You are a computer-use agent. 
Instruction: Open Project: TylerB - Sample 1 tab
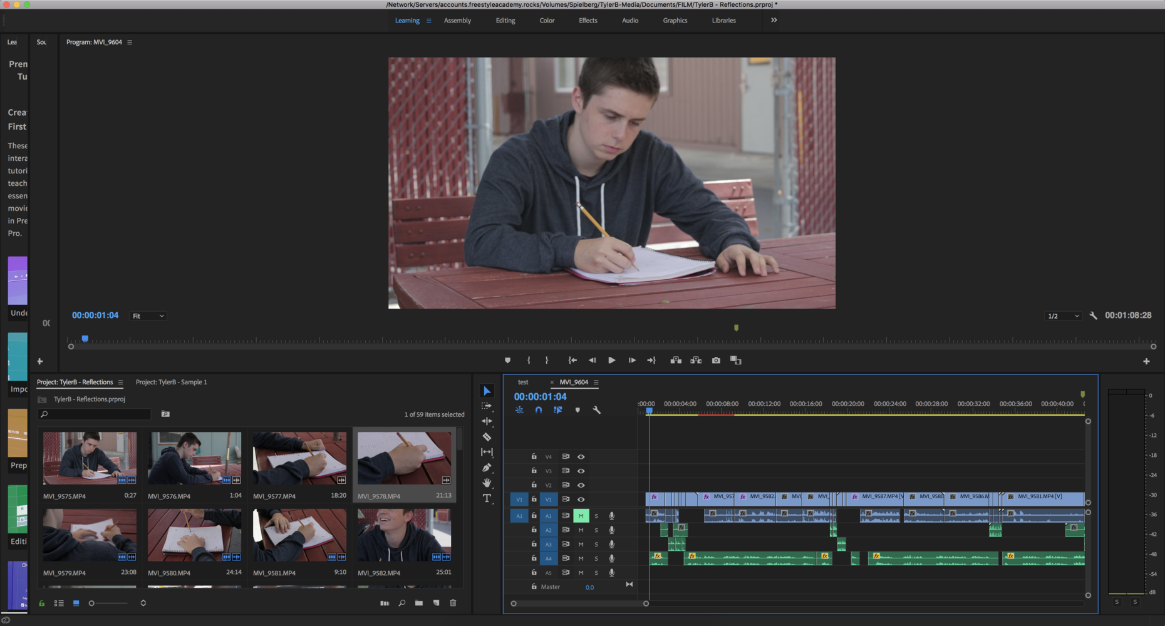pyautogui.click(x=171, y=382)
